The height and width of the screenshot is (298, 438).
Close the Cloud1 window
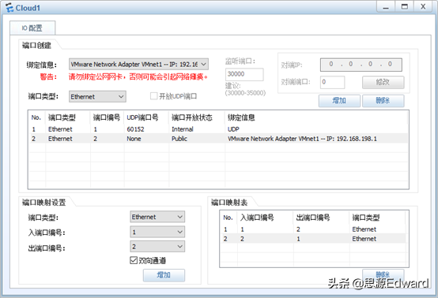423,6
